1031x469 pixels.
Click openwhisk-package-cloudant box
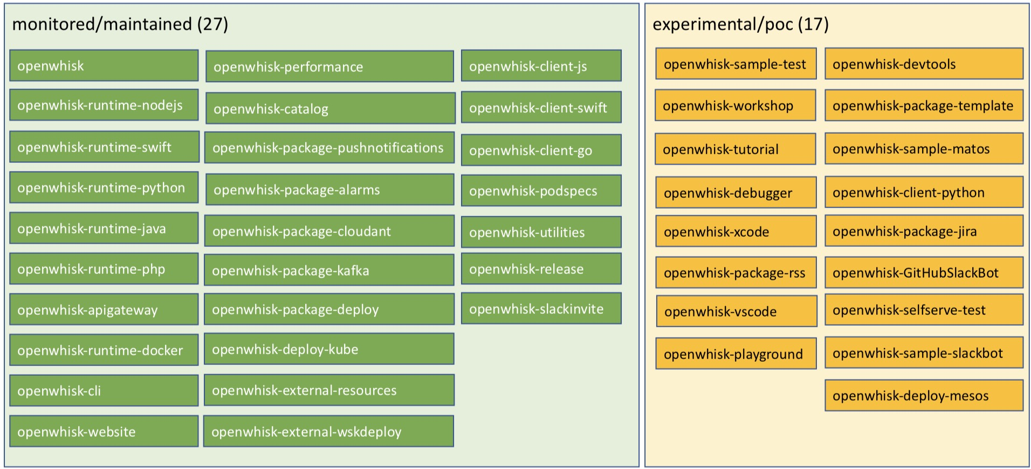[329, 231]
